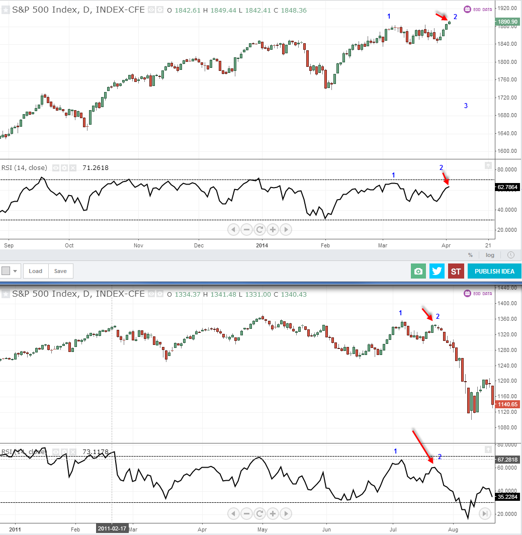Reset the top chart view
The height and width of the screenshot is (535, 522).
pyautogui.click(x=259, y=230)
